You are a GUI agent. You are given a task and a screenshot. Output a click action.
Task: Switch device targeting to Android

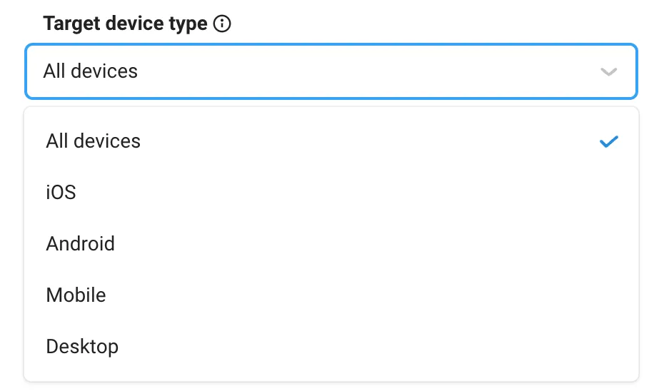click(x=331, y=244)
